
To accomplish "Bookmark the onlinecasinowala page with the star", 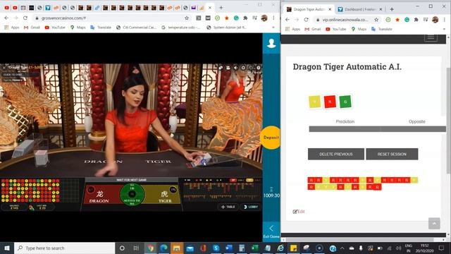I will [x=376, y=20].
